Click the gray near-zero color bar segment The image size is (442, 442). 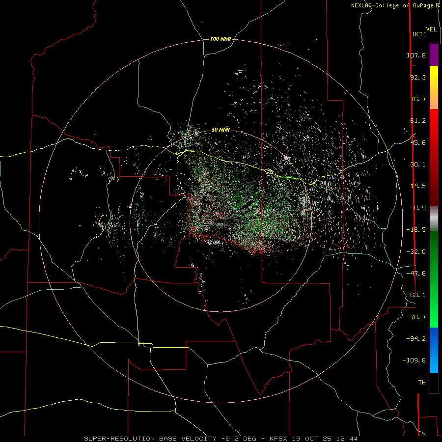(x=434, y=218)
